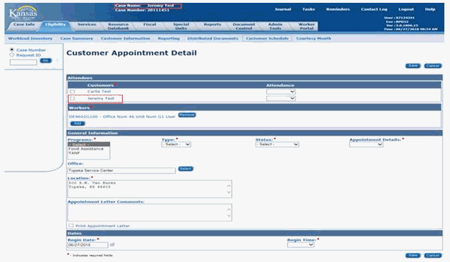
Task: Open Jeremy Test's Attendance dropdown
Action: pos(281,98)
